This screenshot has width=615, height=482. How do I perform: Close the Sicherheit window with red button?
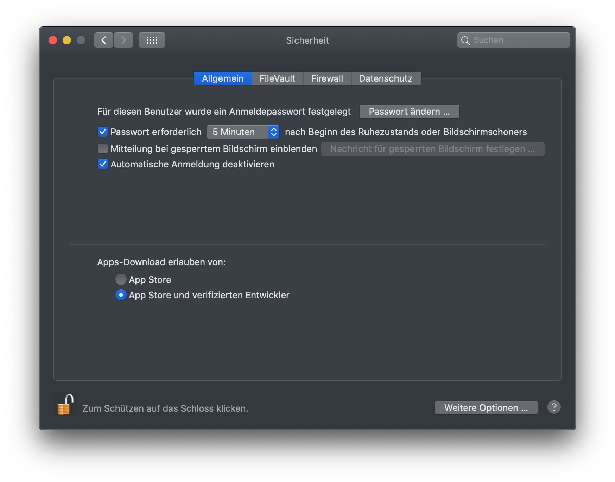pos(53,40)
